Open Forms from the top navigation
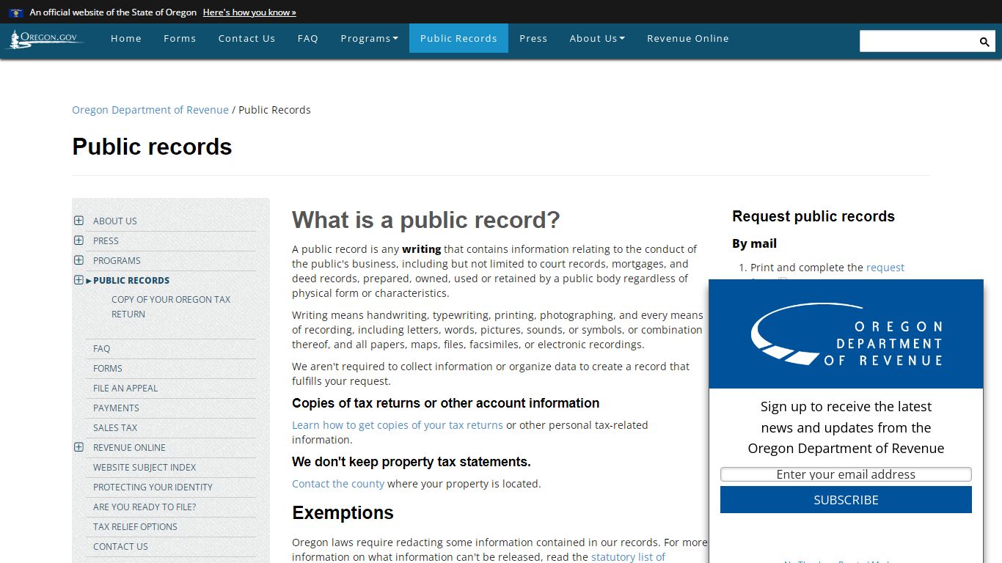Image resolution: width=1002 pixels, height=563 pixels. pos(180,38)
